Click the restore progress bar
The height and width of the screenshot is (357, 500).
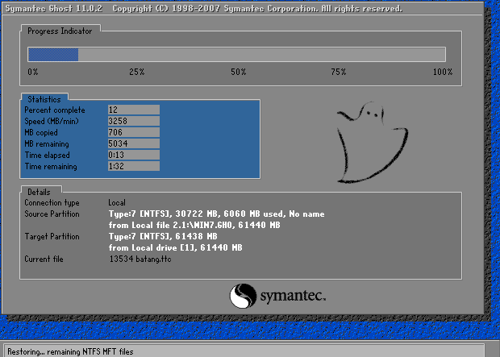(x=236, y=55)
